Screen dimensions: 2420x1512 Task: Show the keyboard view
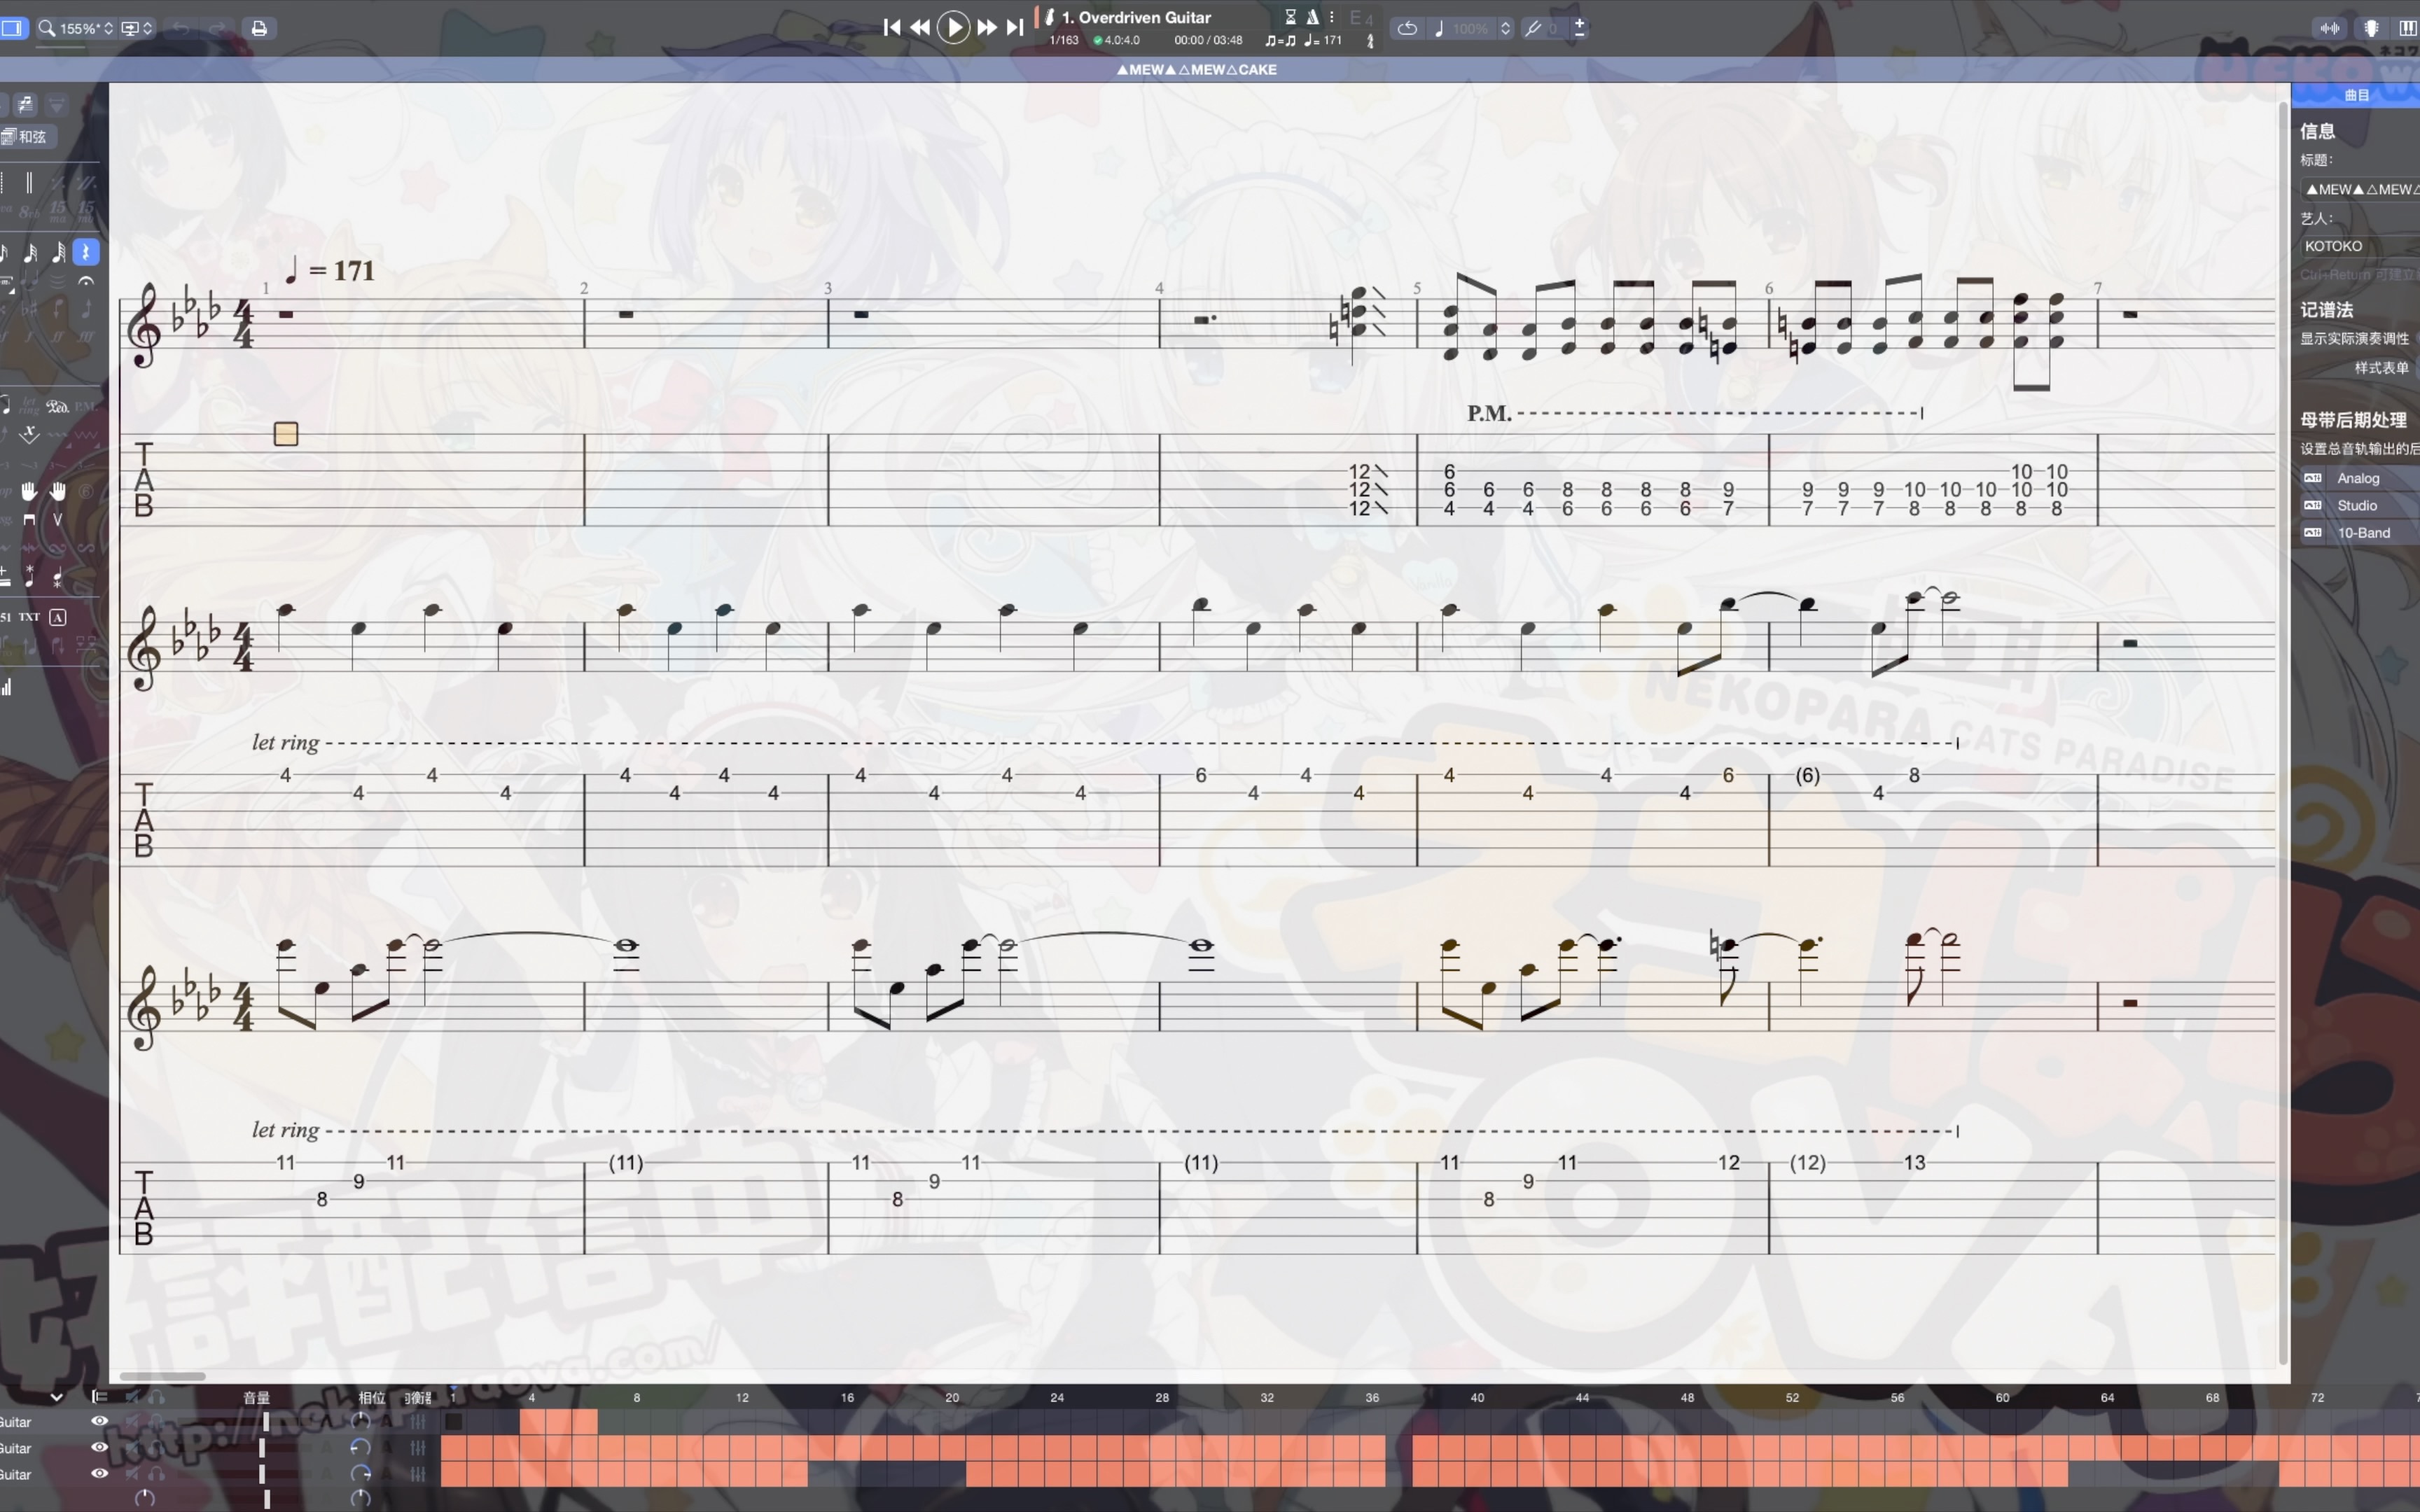2407,28
